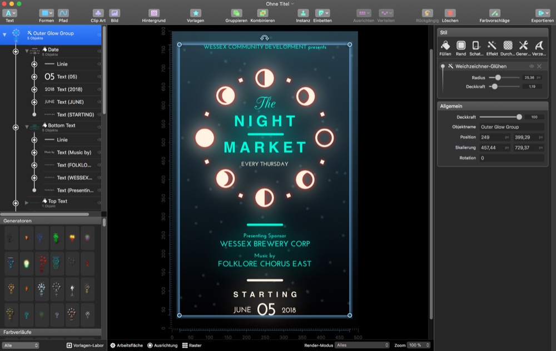Viewport: 556px width, 351px height.
Task: Click the Generatoren section header
Action: click(x=51, y=220)
